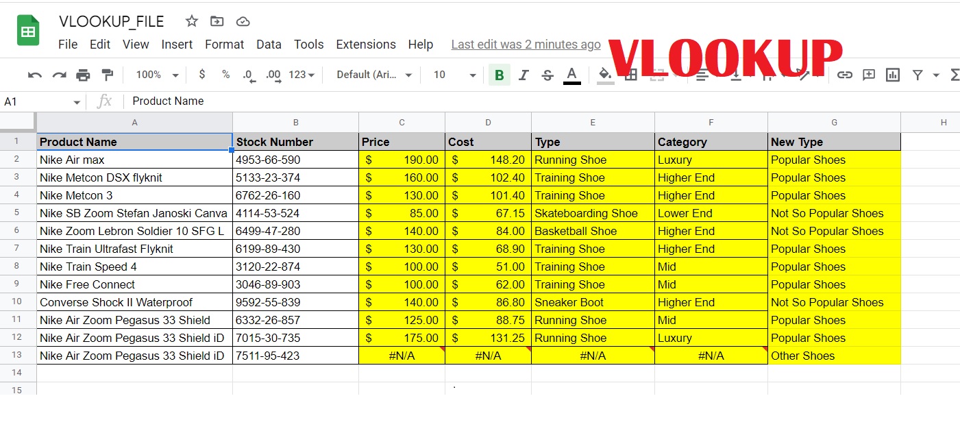Open the Default (Ari...) font dropdown
The image size is (960, 444).
[x=374, y=75]
